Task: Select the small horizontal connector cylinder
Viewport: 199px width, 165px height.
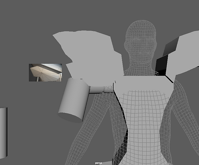Action: 97,90
